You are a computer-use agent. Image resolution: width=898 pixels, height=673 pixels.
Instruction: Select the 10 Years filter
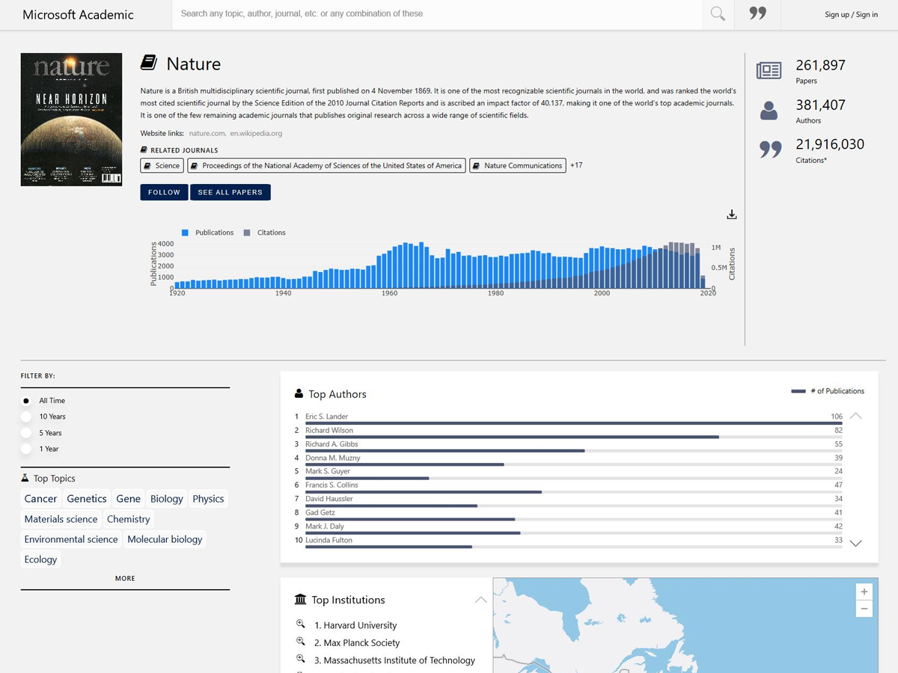tap(27, 417)
